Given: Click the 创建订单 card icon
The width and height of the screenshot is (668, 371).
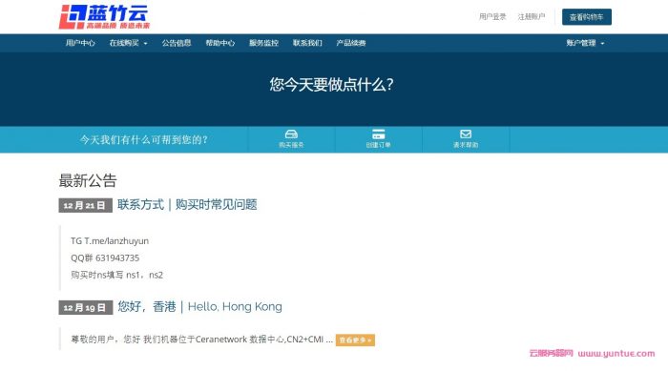Looking at the screenshot, I should click(x=378, y=134).
